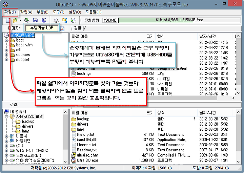Click the ultraiso.chm help file icon

coord(74,155)
